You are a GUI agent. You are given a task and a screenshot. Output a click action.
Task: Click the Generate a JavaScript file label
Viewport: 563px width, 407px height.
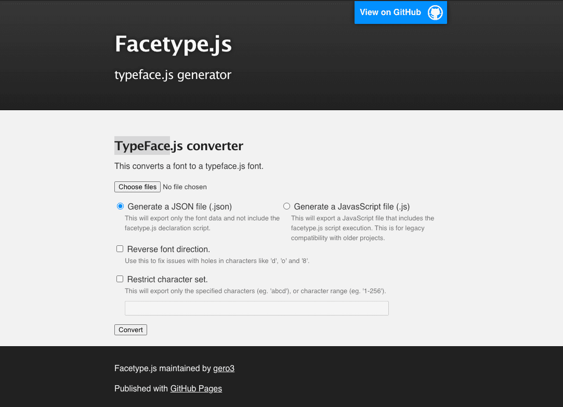click(x=350, y=206)
